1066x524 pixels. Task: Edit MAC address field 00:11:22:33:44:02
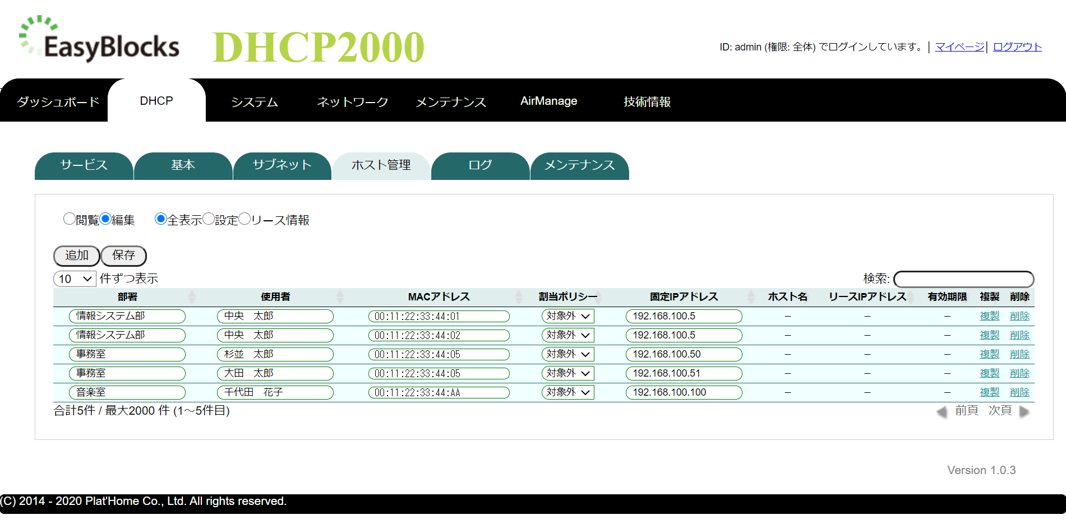439,336
